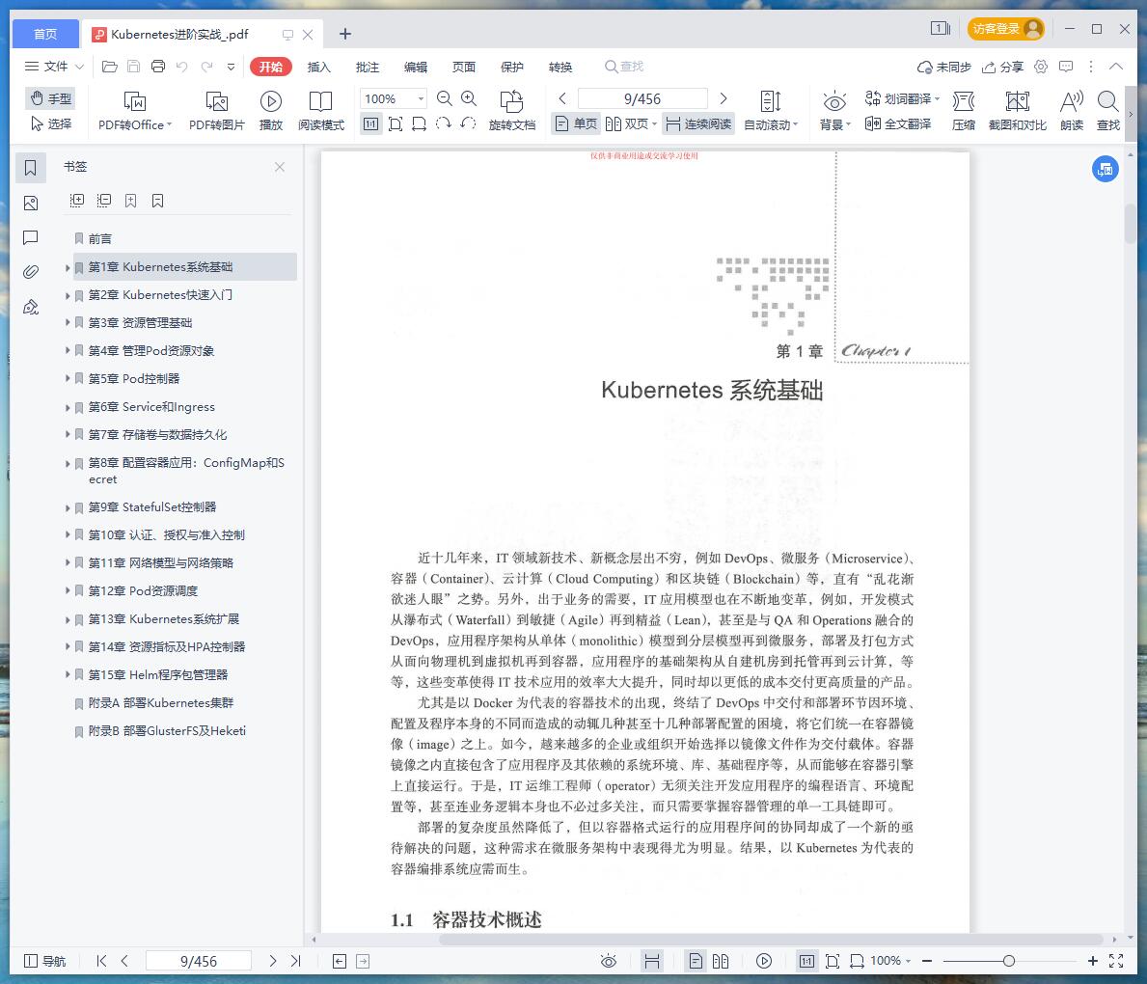1147x984 pixels.
Task: Open 插入 ribbon tab
Action: (x=319, y=67)
